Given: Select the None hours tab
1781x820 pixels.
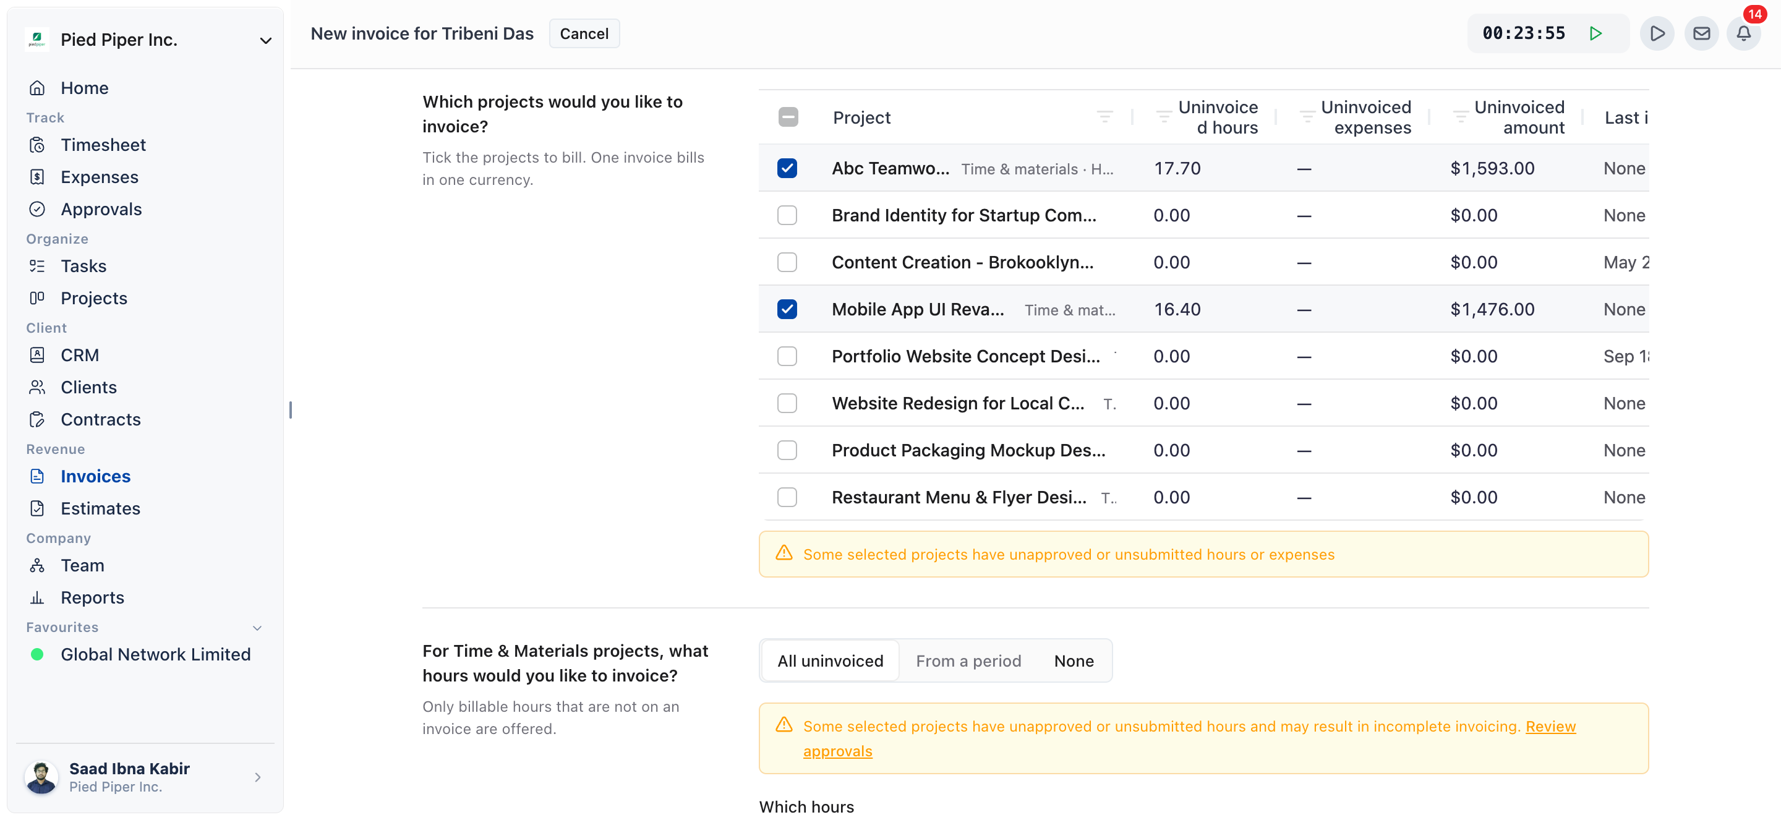Looking at the screenshot, I should (1074, 660).
